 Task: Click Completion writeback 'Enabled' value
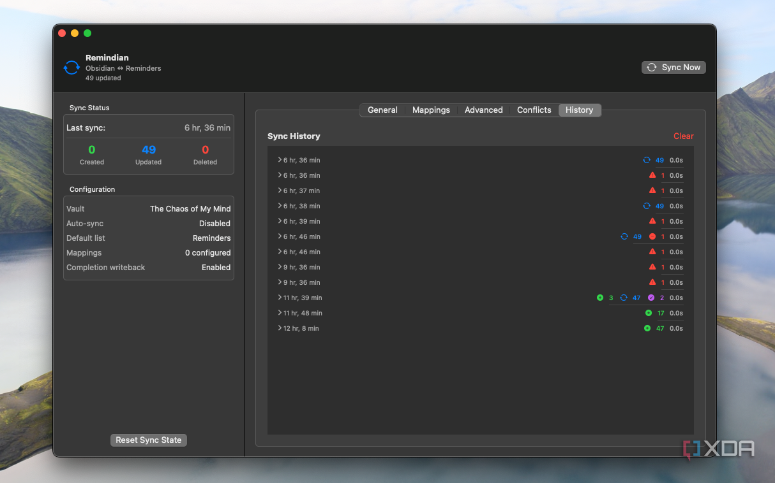[x=216, y=268]
